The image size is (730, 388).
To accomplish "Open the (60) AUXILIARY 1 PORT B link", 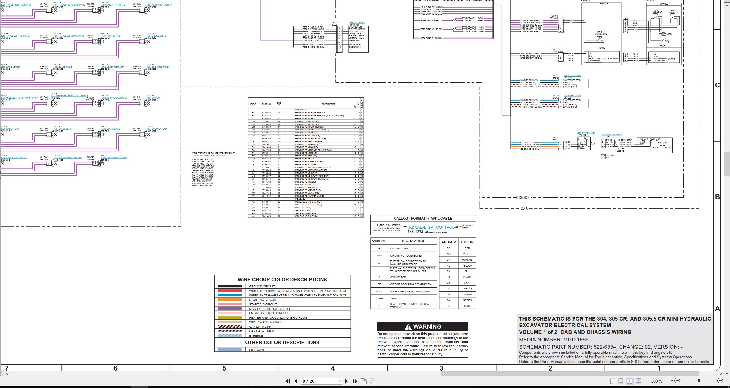I will [113, 5].
